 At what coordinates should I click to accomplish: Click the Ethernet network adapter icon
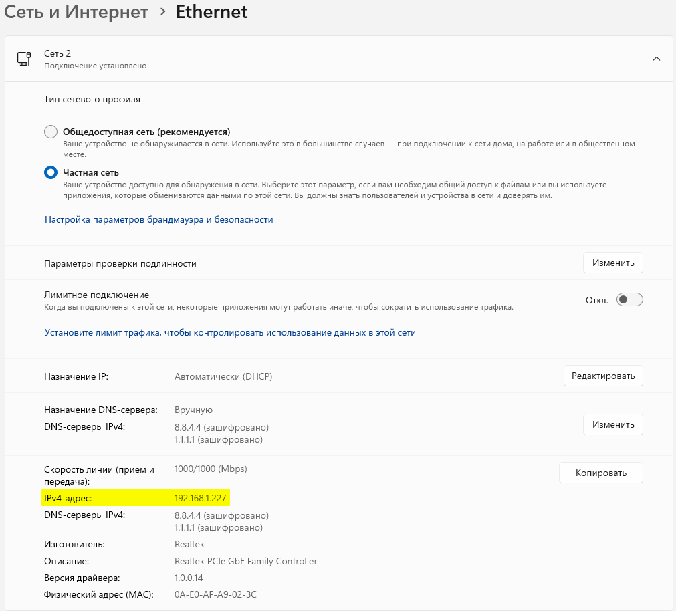24,59
